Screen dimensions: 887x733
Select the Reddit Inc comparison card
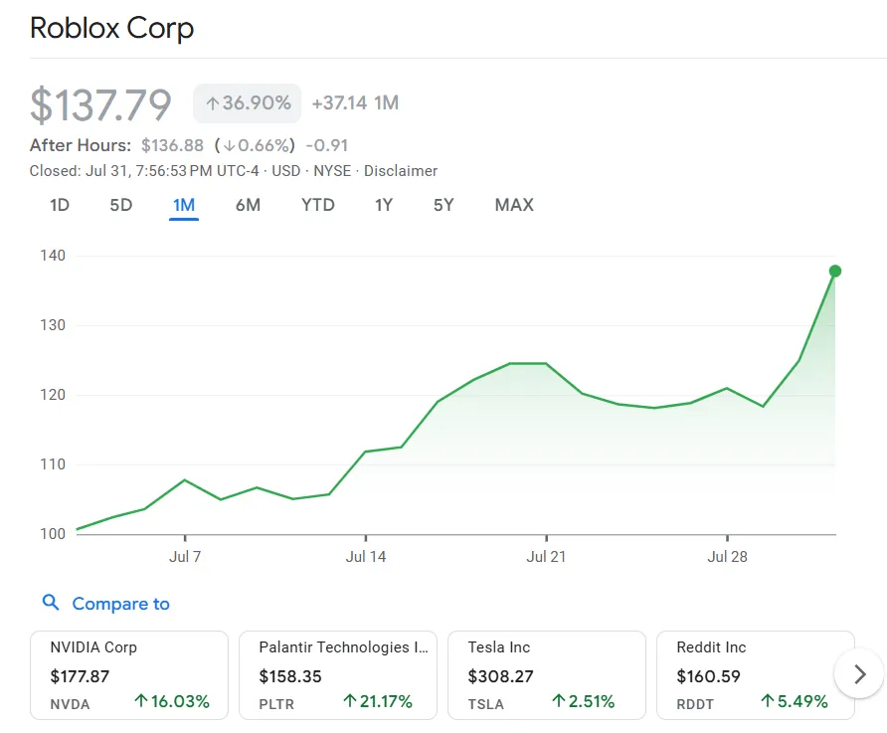pyautogui.click(x=756, y=673)
